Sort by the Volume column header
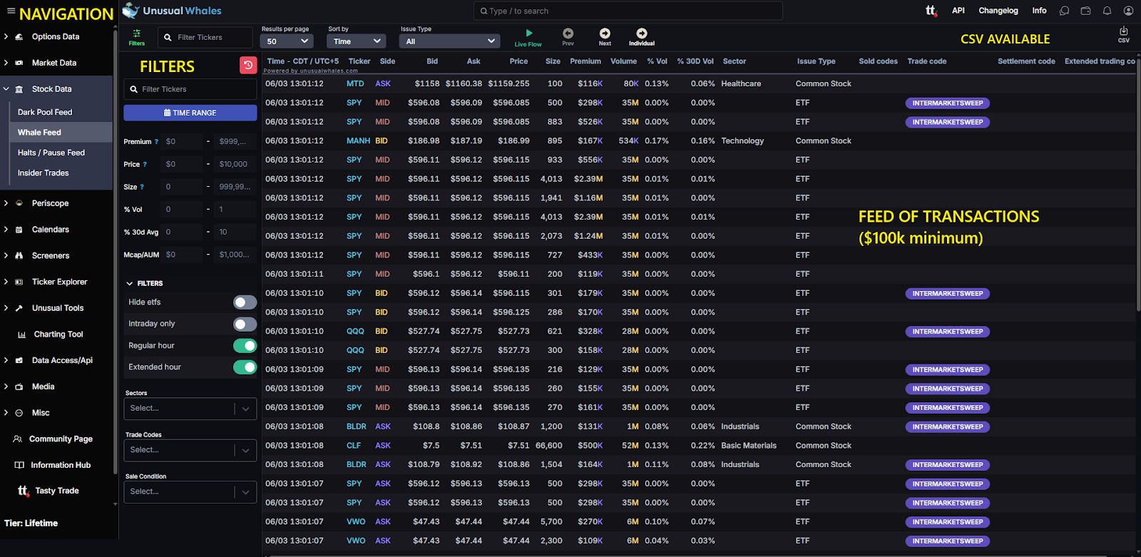This screenshot has width=1141, height=557. pos(624,61)
